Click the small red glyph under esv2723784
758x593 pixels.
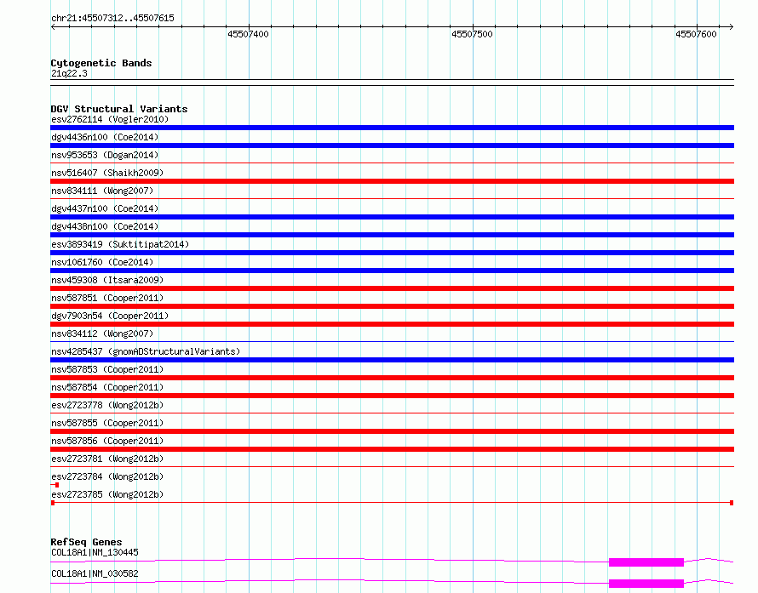(55, 485)
